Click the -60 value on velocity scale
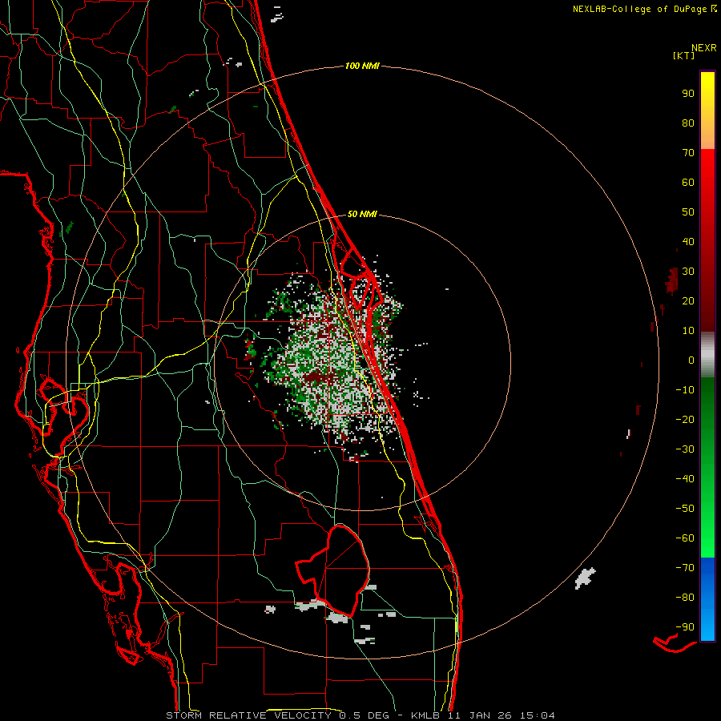The height and width of the screenshot is (721, 721). [x=685, y=538]
